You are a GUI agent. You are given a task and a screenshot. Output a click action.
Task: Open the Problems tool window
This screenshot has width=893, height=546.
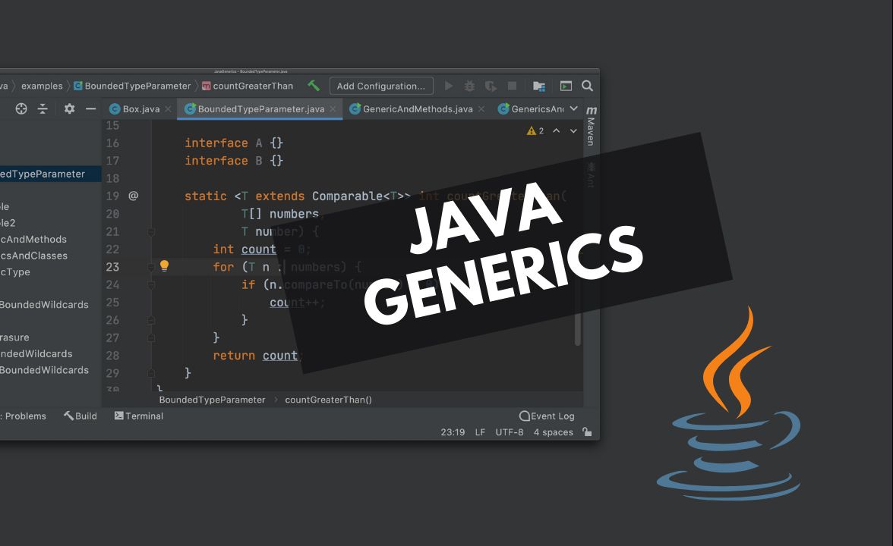[x=24, y=416]
